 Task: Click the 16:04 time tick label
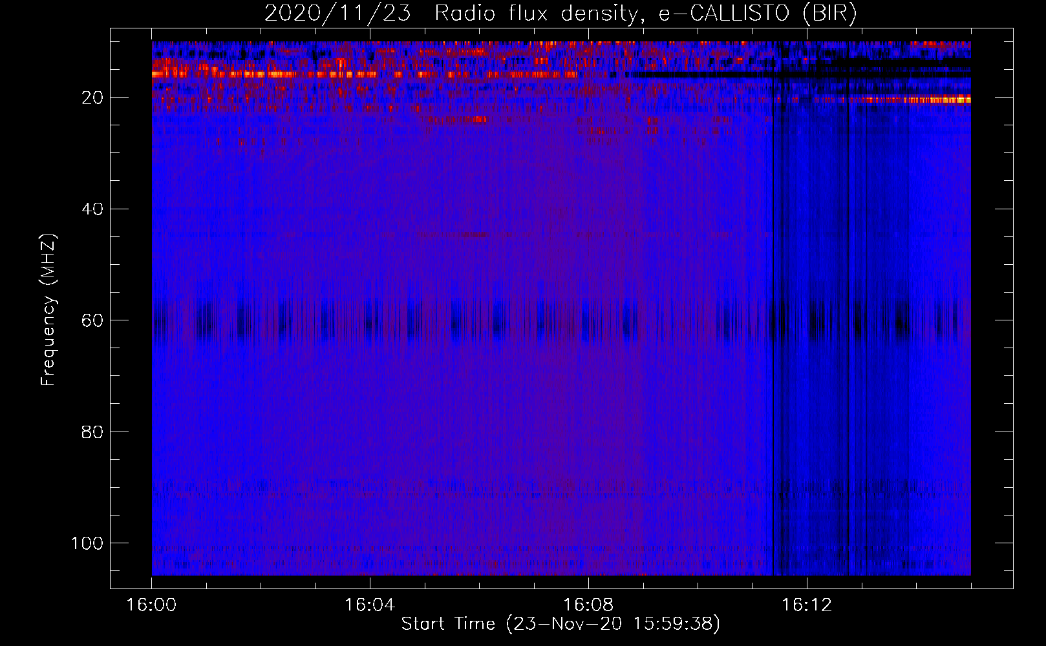(370, 605)
